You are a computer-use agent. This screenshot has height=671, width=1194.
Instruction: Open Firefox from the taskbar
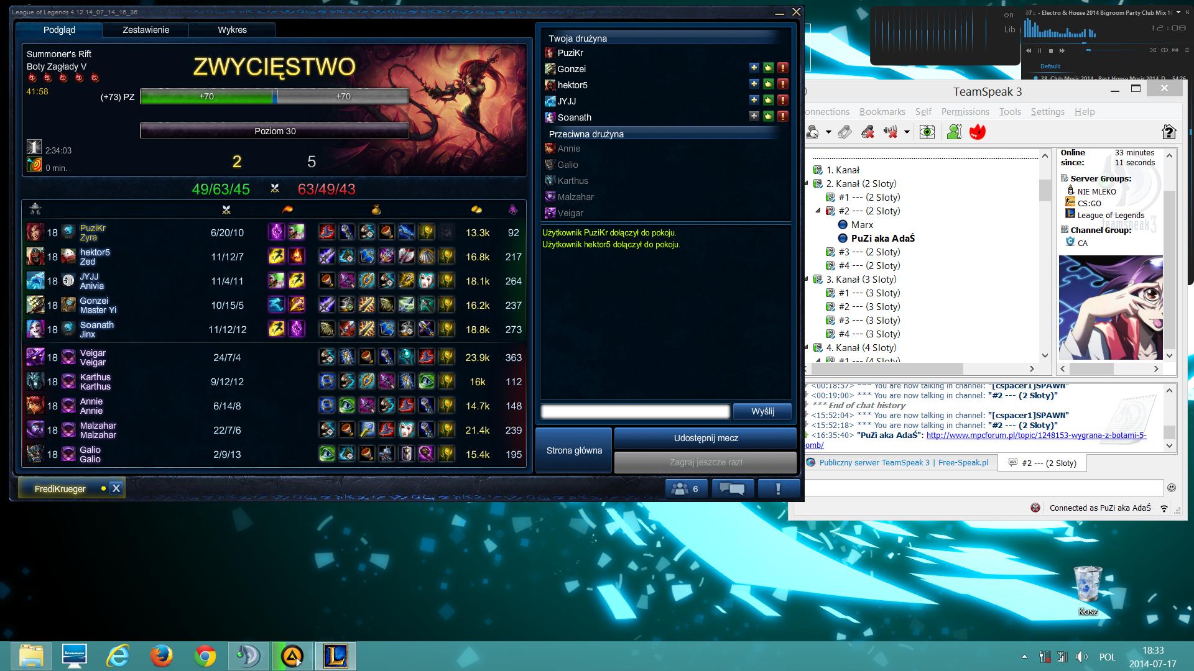162,656
